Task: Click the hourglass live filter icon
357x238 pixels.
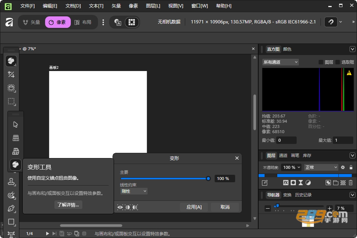Action: (x=301, y=183)
